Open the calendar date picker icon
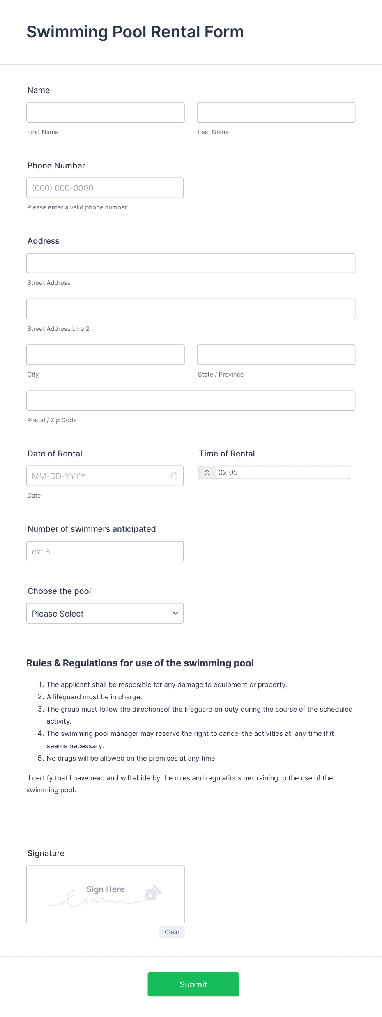The height and width of the screenshot is (1017, 382). [174, 476]
